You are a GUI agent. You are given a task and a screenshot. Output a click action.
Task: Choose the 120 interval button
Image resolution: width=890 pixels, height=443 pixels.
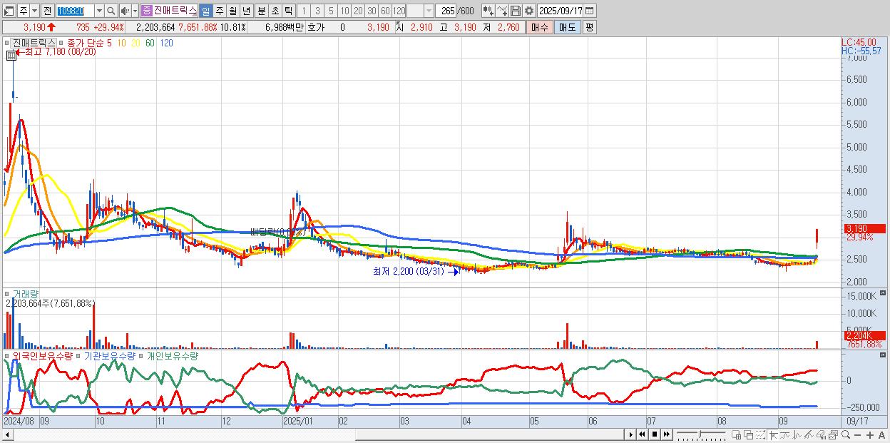[399, 11]
